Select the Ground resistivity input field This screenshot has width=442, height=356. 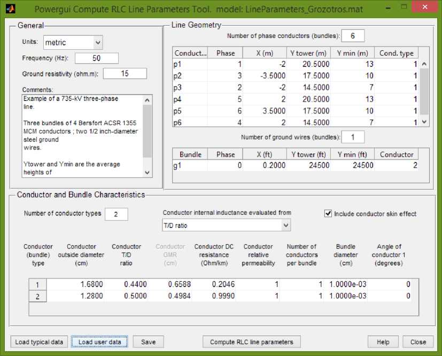point(125,74)
